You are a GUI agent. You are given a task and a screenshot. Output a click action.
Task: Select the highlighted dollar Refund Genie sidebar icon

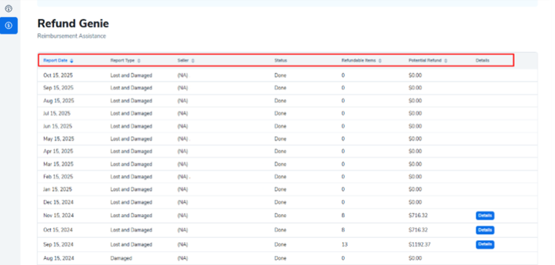tap(9, 26)
